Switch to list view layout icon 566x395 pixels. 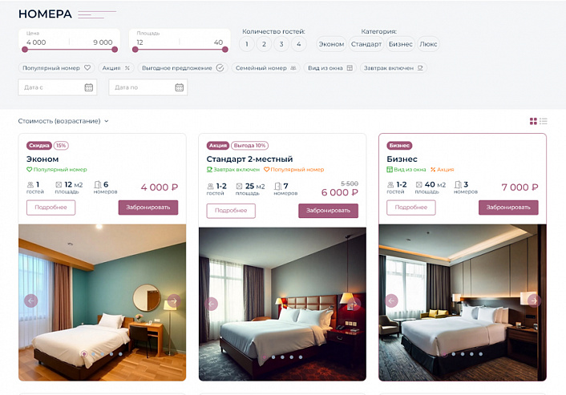(544, 121)
